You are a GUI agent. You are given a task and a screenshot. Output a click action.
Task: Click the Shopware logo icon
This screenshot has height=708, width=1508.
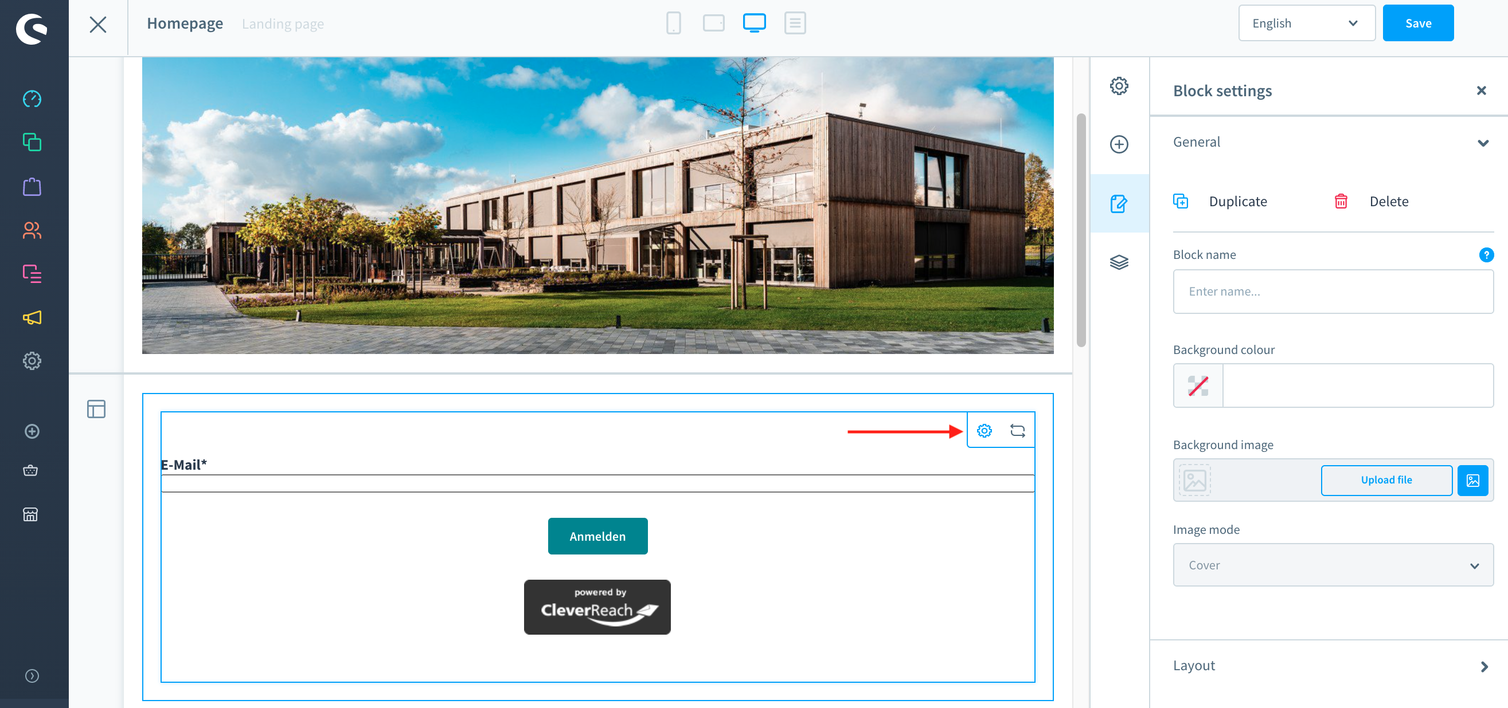point(32,29)
